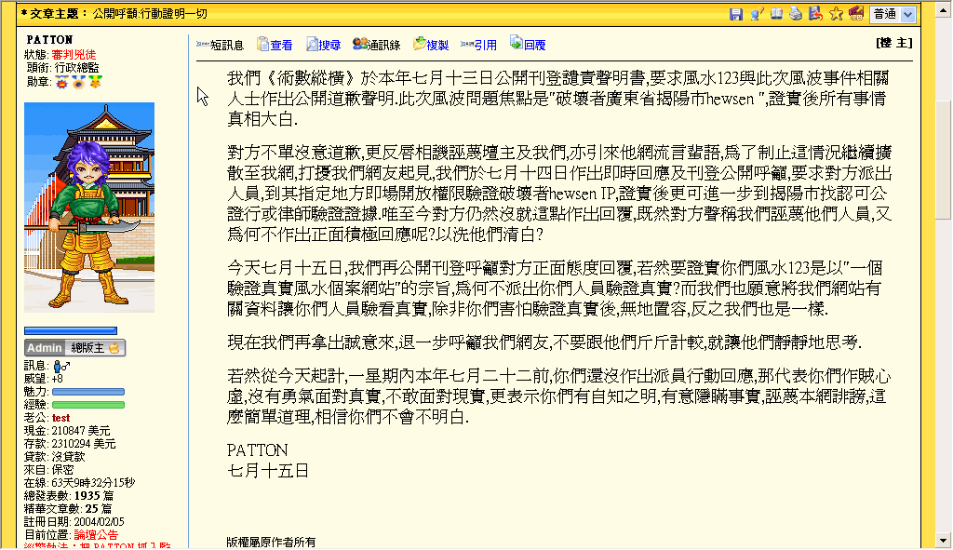This screenshot has height=550, width=953.
Task: Click the PATTON username heading
Action: pyautogui.click(x=49, y=39)
